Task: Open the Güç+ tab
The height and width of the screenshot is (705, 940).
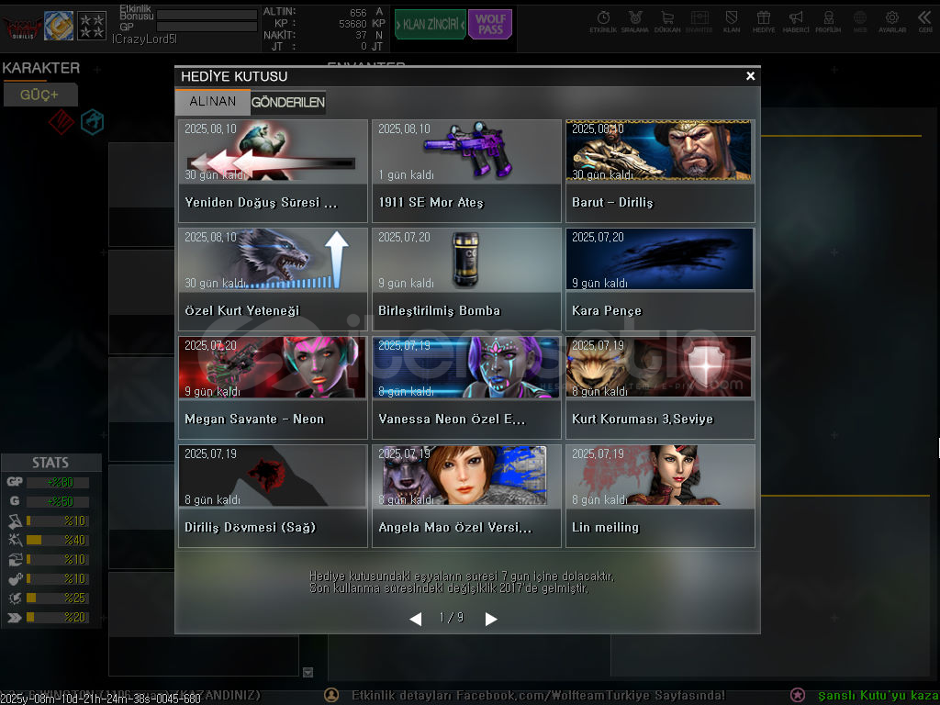Action: [40, 95]
